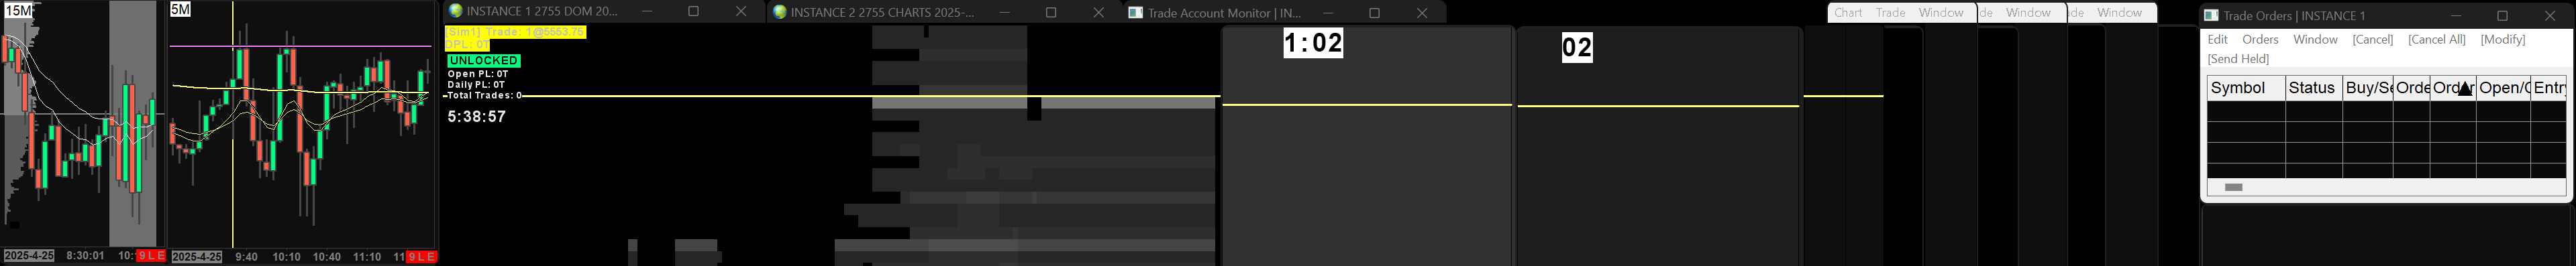This screenshot has width=2576, height=266.
Task: Click the Sierra Chart icon on INSTANCE 1 DOM window
Action: (x=456, y=12)
